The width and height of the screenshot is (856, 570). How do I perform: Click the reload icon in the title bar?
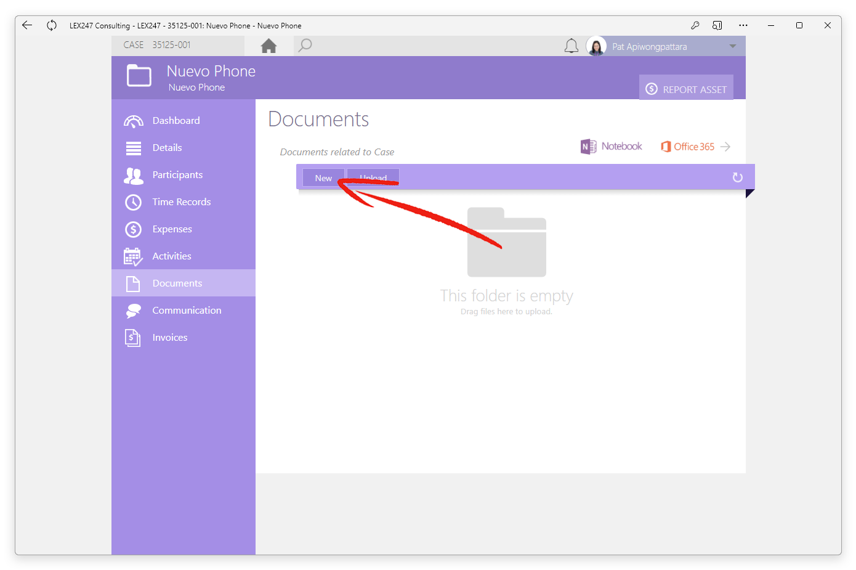pos(52,25)
